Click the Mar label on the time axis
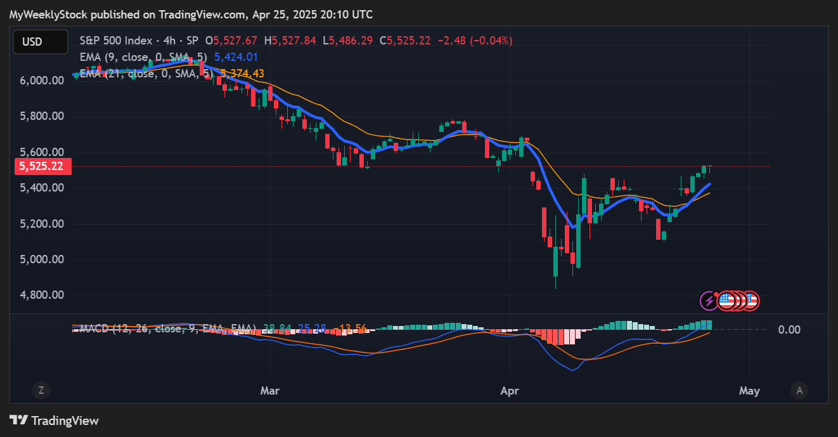The width and height of the screenshot is (838, 437). pos(270,391)
